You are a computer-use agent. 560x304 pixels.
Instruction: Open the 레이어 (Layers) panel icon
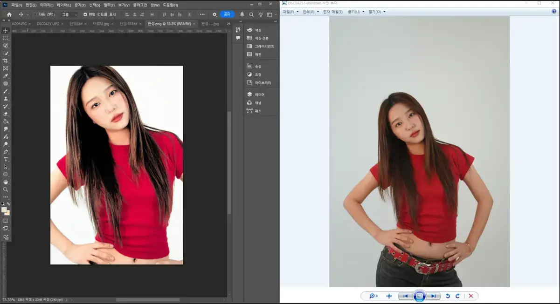[249, 95]
